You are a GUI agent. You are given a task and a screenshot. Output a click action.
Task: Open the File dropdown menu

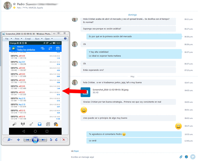(x=8, y=39)
